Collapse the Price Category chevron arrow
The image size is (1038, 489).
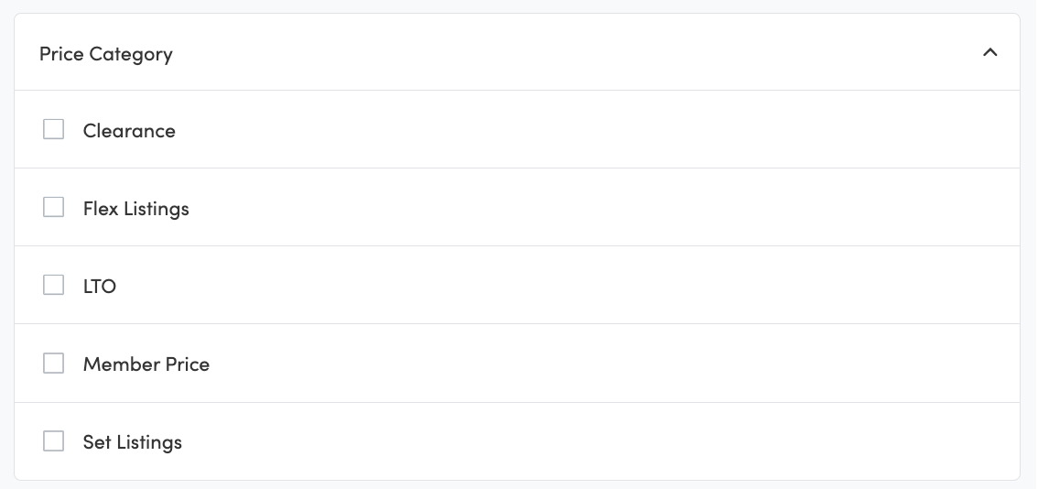point(989,53)
